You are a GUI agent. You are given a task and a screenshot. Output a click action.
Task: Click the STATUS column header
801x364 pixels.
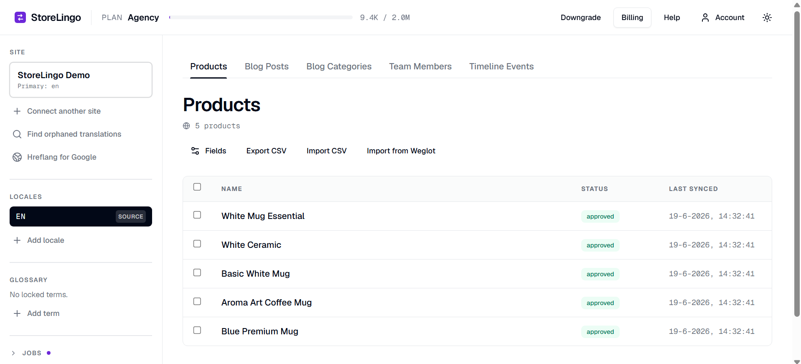point(595,189)
